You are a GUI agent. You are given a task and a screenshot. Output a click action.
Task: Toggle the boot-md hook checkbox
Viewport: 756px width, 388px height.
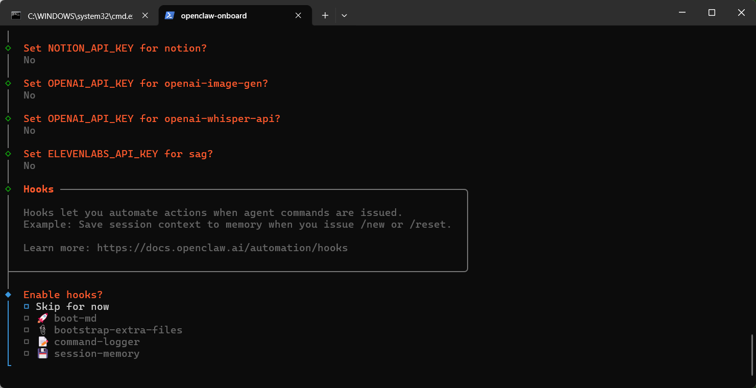click(x=27, y=319)
